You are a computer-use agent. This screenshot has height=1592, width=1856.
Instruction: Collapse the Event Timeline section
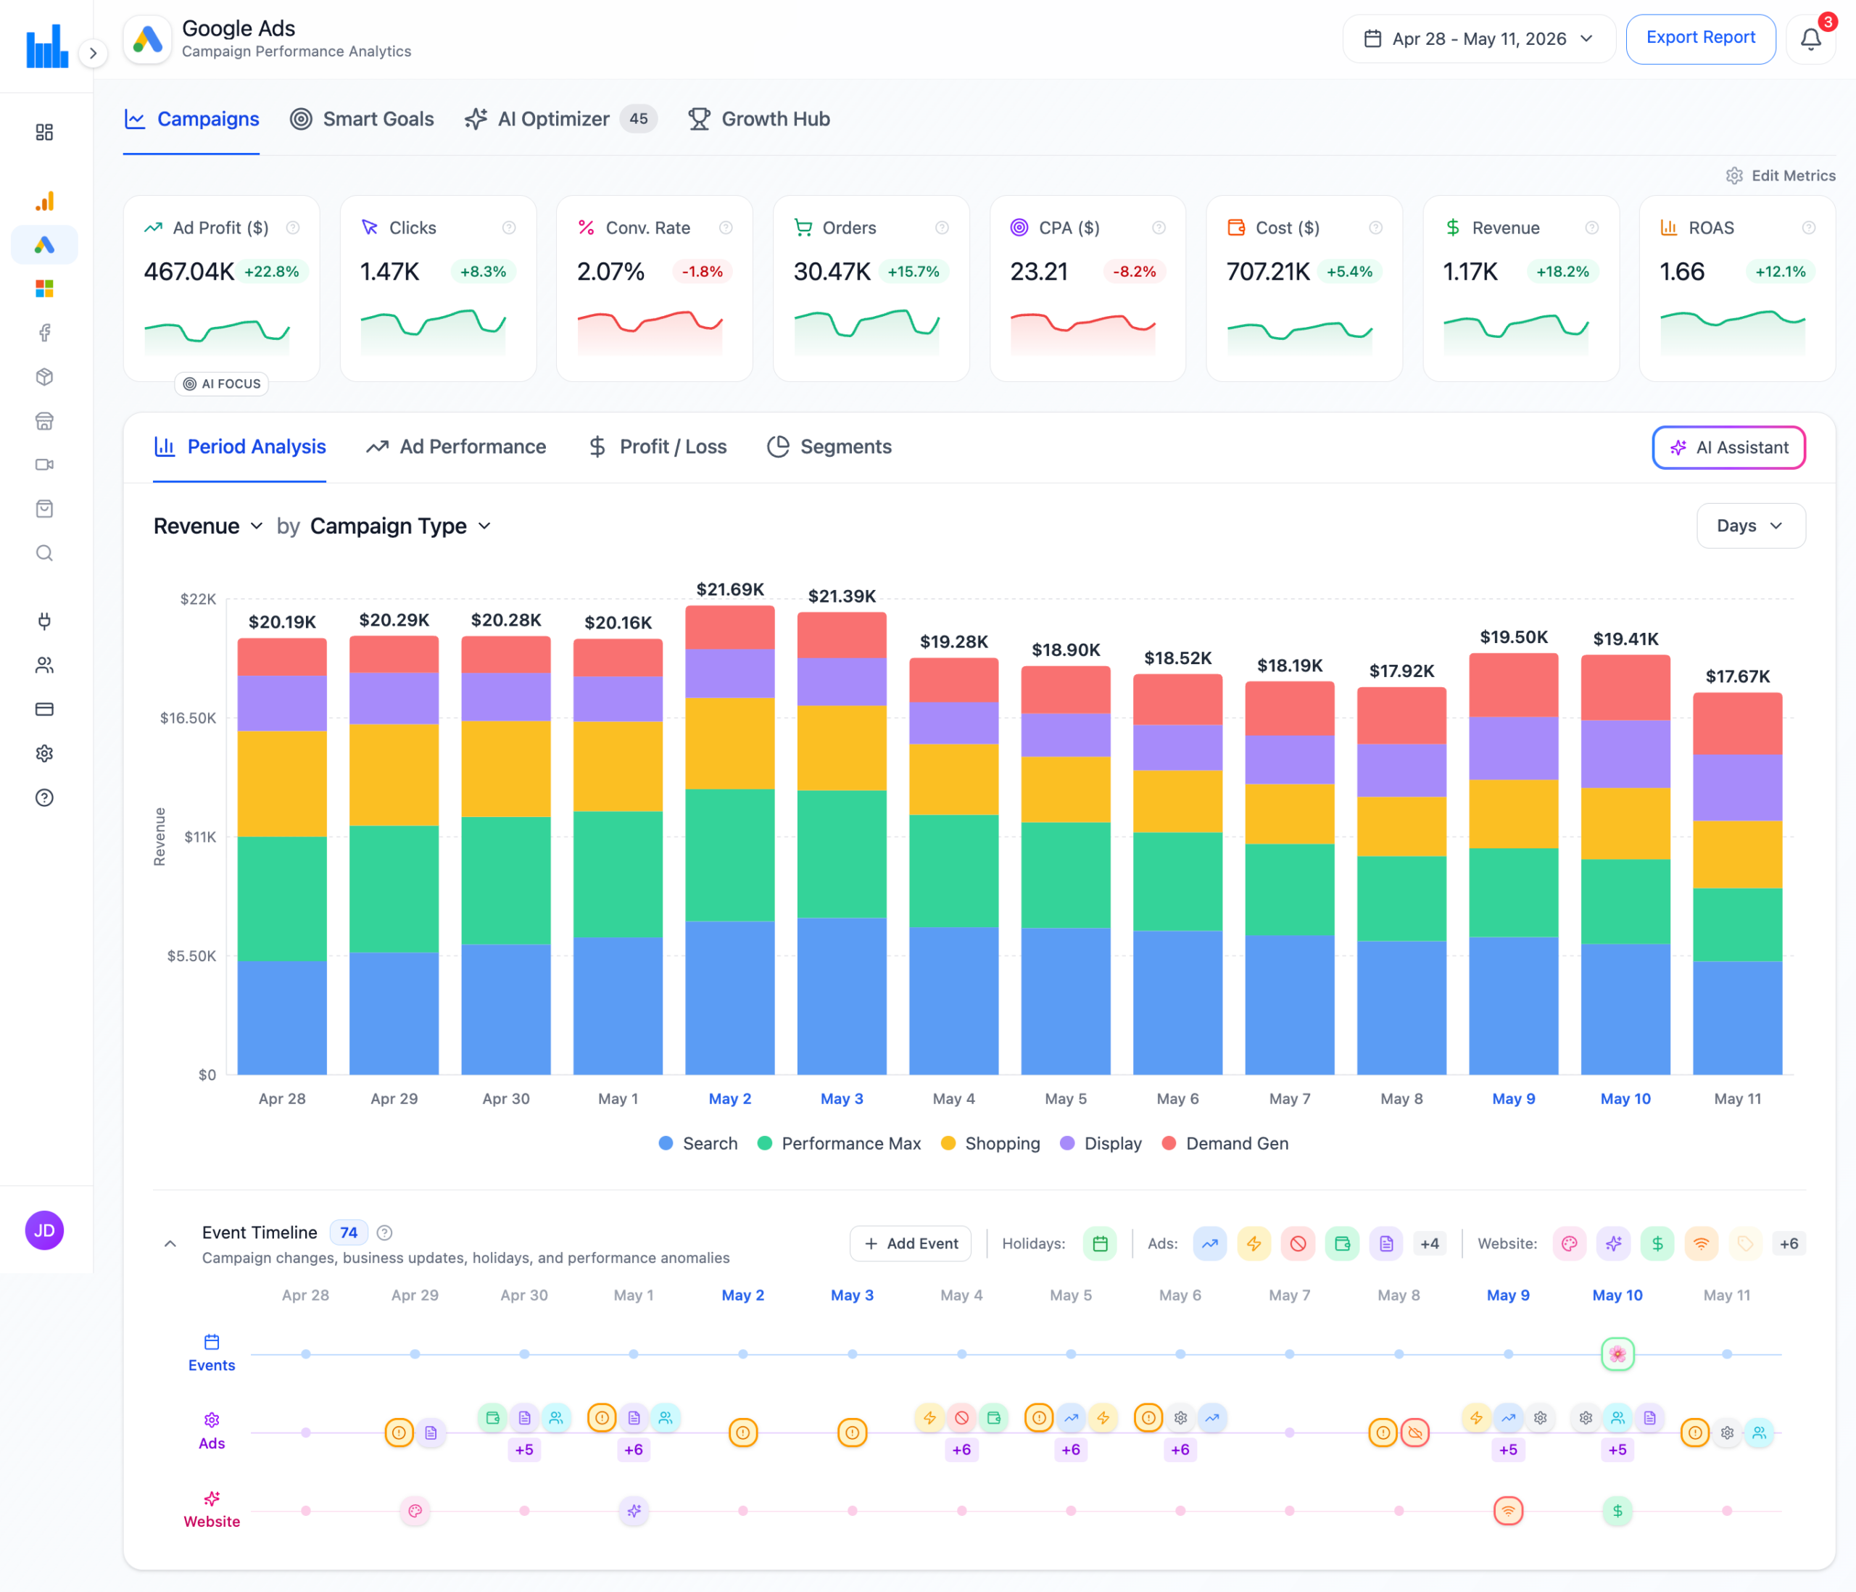170,1245
